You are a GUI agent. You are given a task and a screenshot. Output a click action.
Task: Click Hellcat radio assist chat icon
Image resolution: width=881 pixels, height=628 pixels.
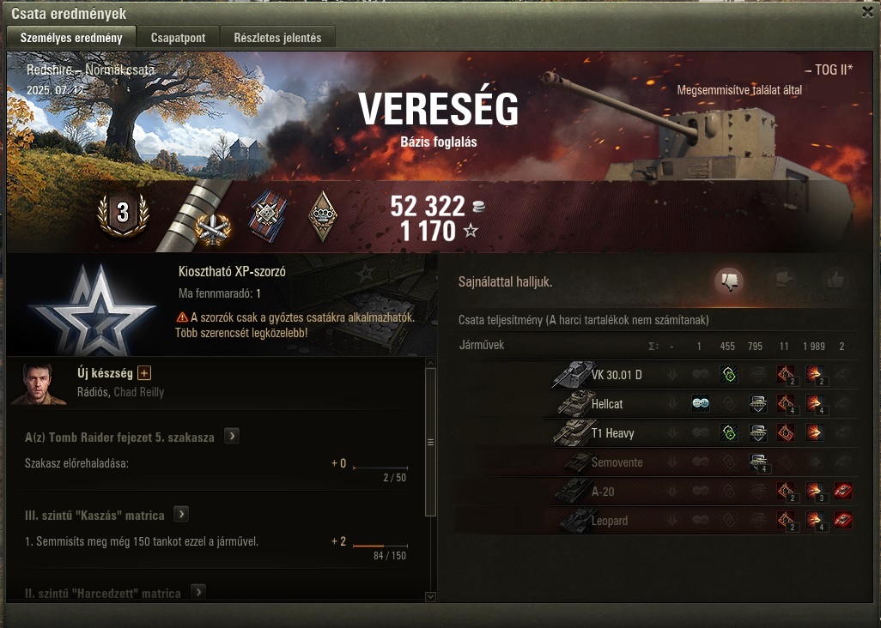tap(700, 403)
